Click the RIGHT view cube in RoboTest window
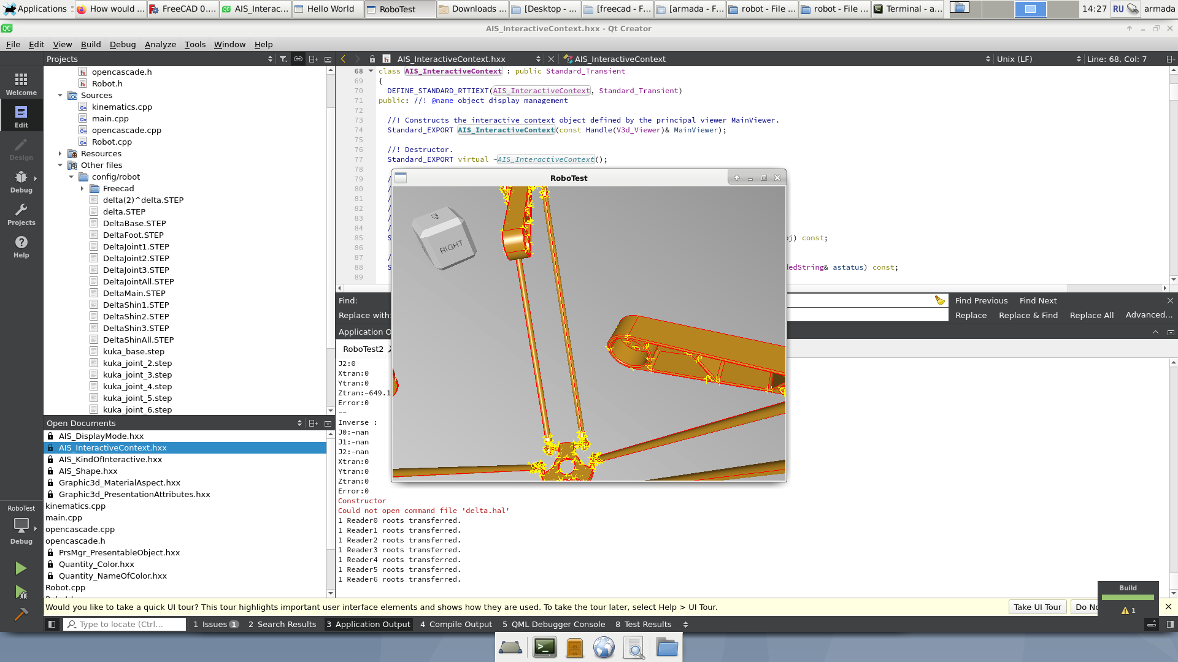1178x662 pixels. click(445, 238)
